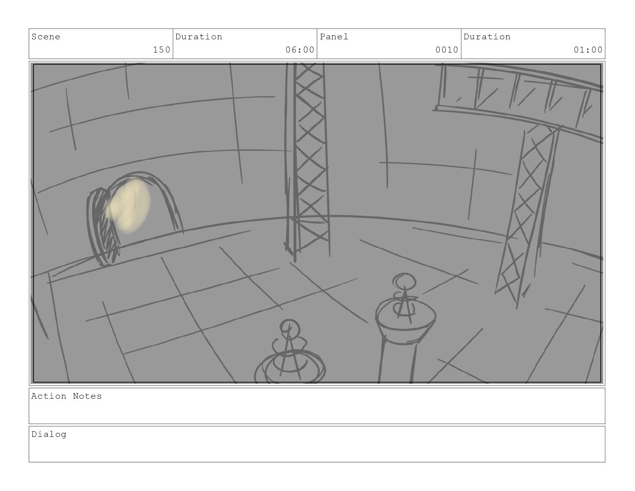635x491 pixels.
Task: Click the Dialog field
Action: pyautogui.click(x=317, y=444)
